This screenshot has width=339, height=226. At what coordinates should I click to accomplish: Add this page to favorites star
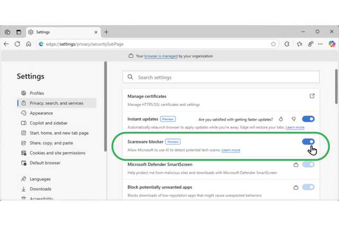[x=273, y=44]
